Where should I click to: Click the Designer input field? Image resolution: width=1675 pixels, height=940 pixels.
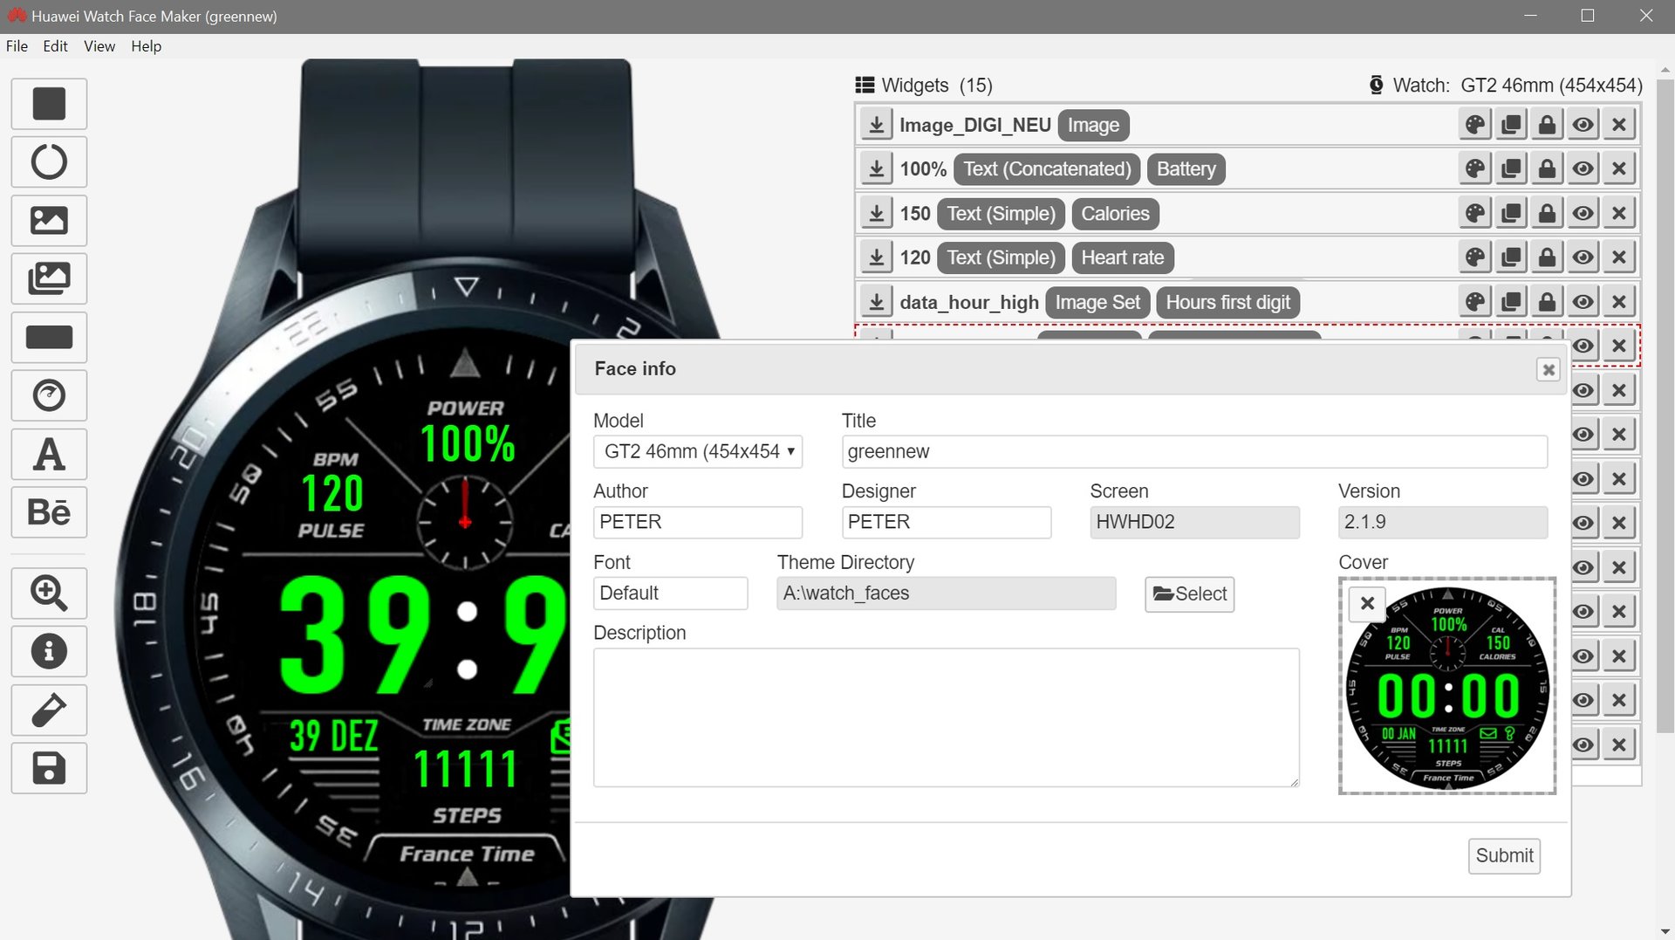(x=947, y=522)
